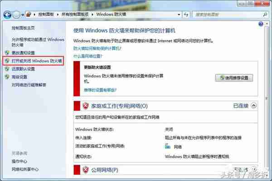Open 网络和共享中心 link

tap(25, 169)
